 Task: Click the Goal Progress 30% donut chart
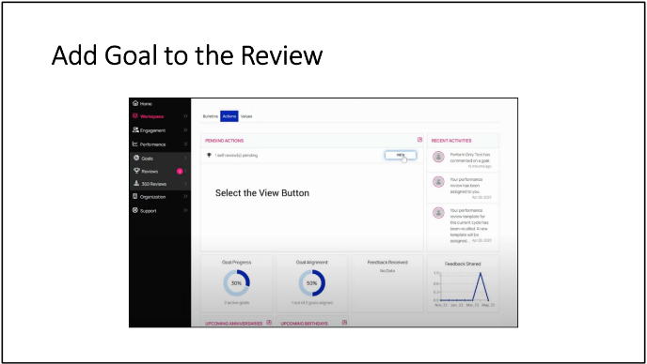[x=236, y=283]
